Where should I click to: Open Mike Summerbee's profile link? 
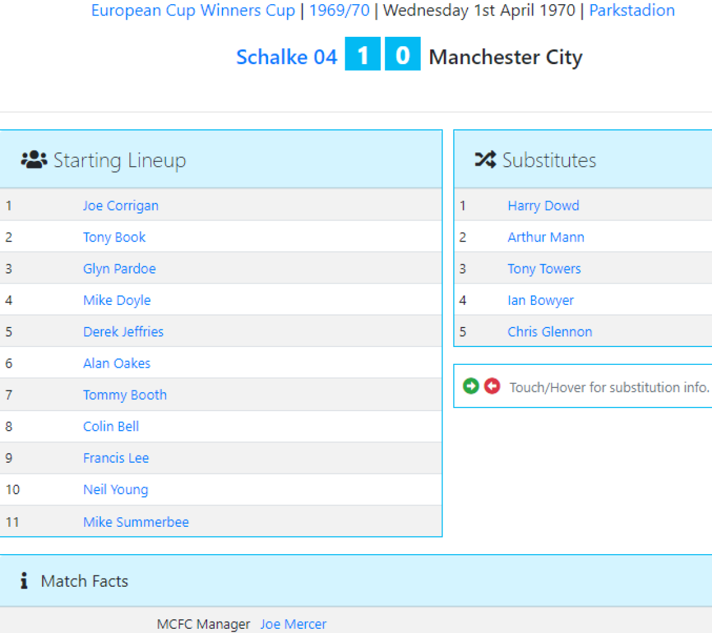(x=136, y=522)
